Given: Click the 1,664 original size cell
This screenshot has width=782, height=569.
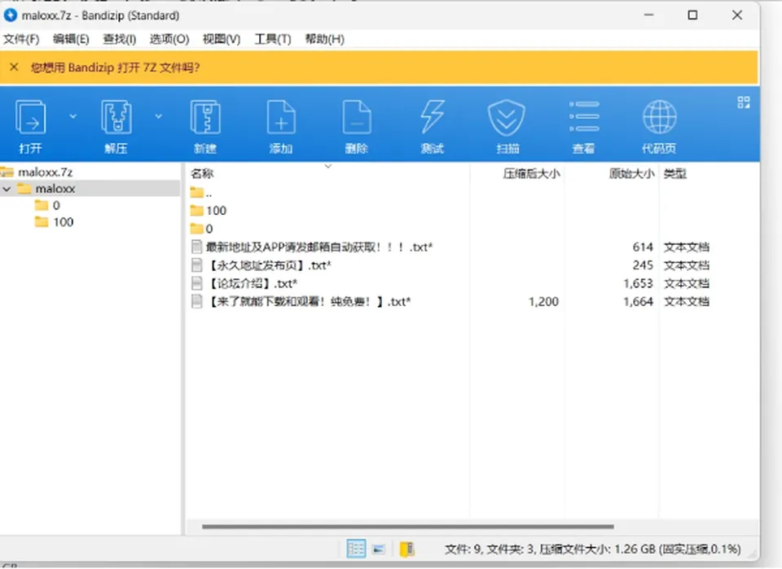Looking at the screenshot, I should point(638,301).
